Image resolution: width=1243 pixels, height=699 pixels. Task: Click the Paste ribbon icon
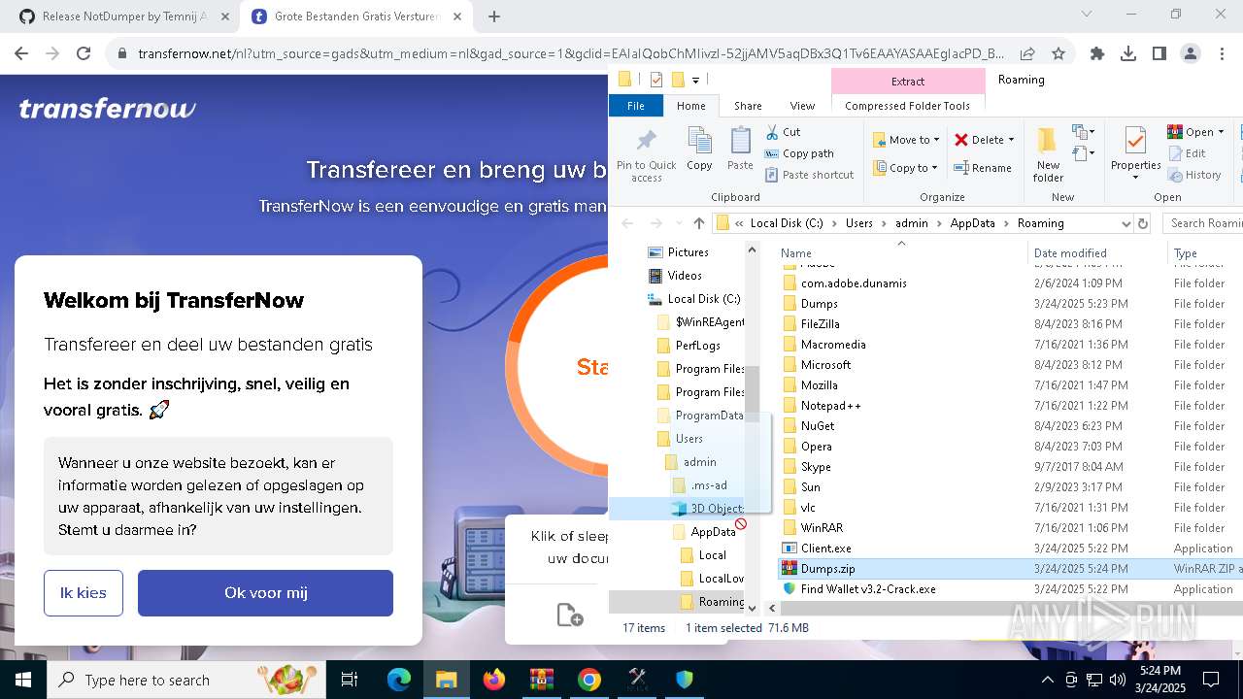[x=740, y=149]
